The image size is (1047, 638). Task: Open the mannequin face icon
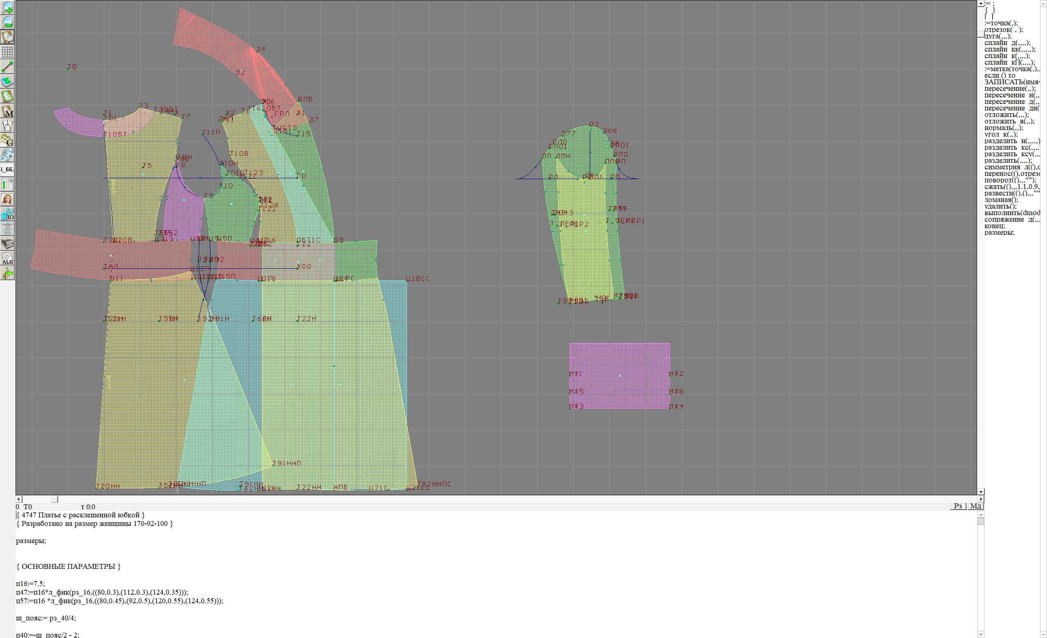click(8, 199)
